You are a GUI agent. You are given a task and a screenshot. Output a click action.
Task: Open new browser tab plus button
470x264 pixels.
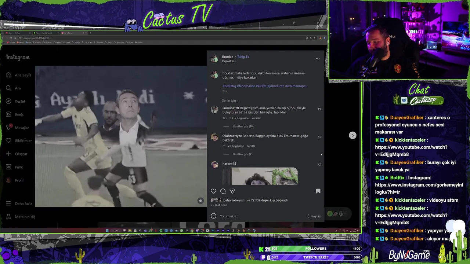point(90,33)
